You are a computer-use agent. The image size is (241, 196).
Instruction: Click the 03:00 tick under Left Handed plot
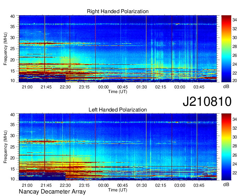coord(180,185)
